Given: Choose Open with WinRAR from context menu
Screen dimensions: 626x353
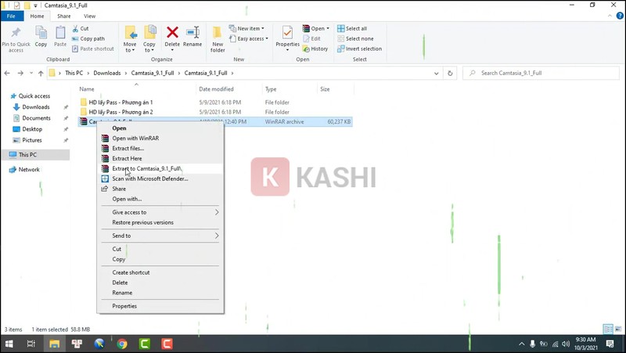Looking at the screenshot, I should point(160,139).
